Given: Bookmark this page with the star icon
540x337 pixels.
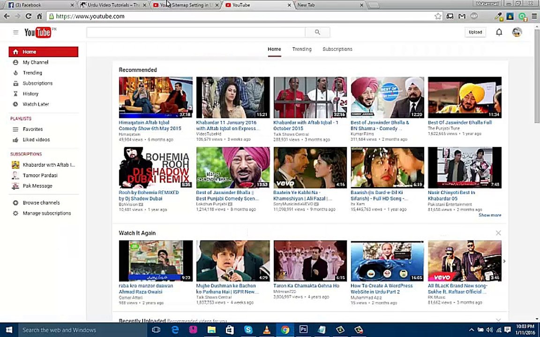Looking at the screenshot, I should click(438, 16).
